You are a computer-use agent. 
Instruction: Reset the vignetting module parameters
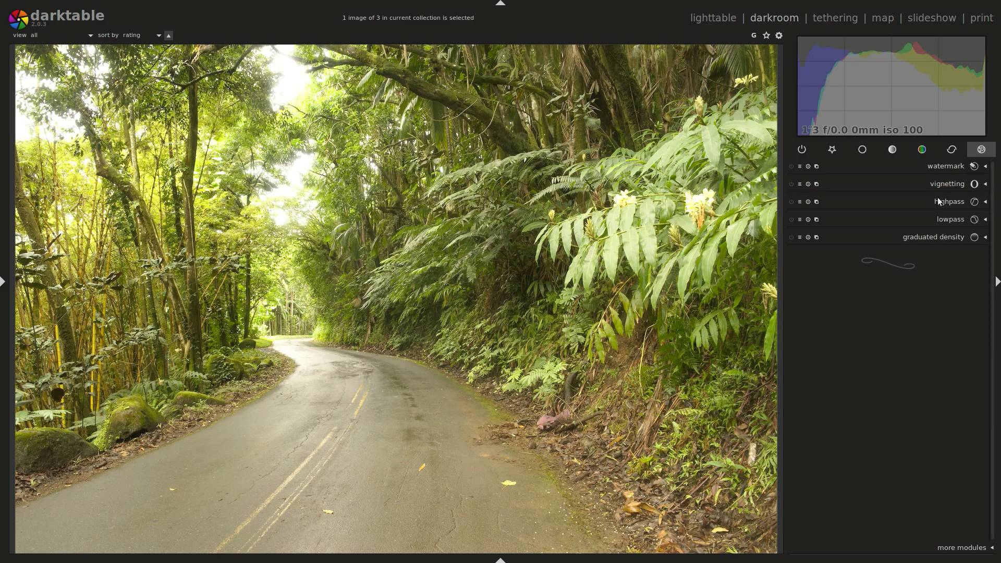pyautogui.click(x=808, y=184)
